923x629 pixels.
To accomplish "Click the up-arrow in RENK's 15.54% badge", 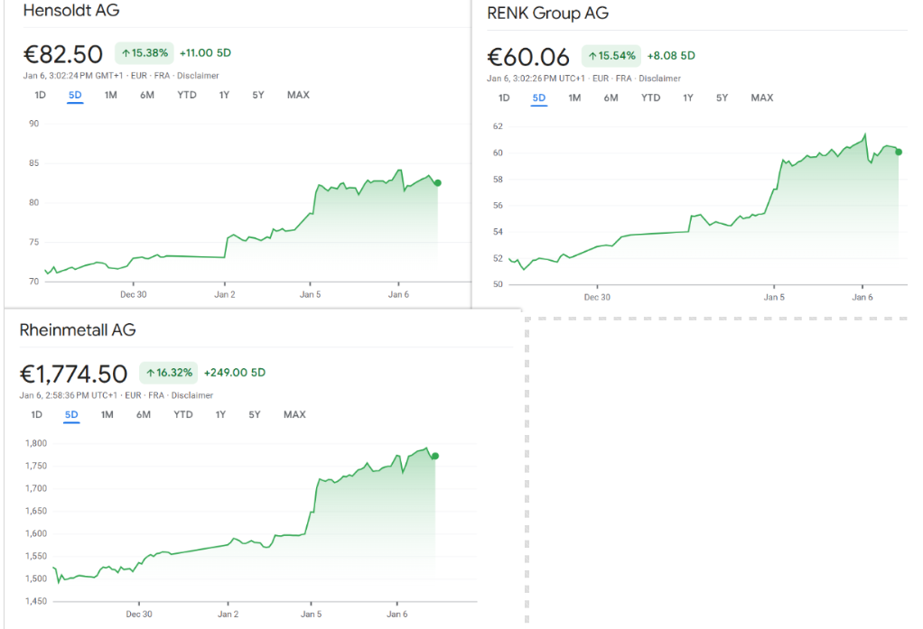I will (x=592, y=56).
